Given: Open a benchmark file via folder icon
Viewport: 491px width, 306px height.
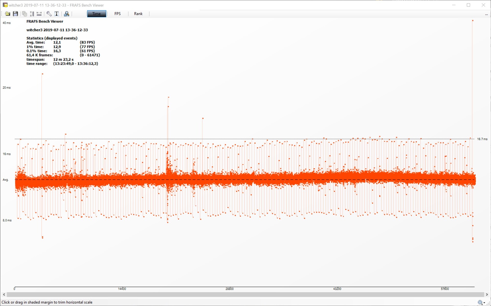Looking at the screenshot, I should [x=7, y=14].
